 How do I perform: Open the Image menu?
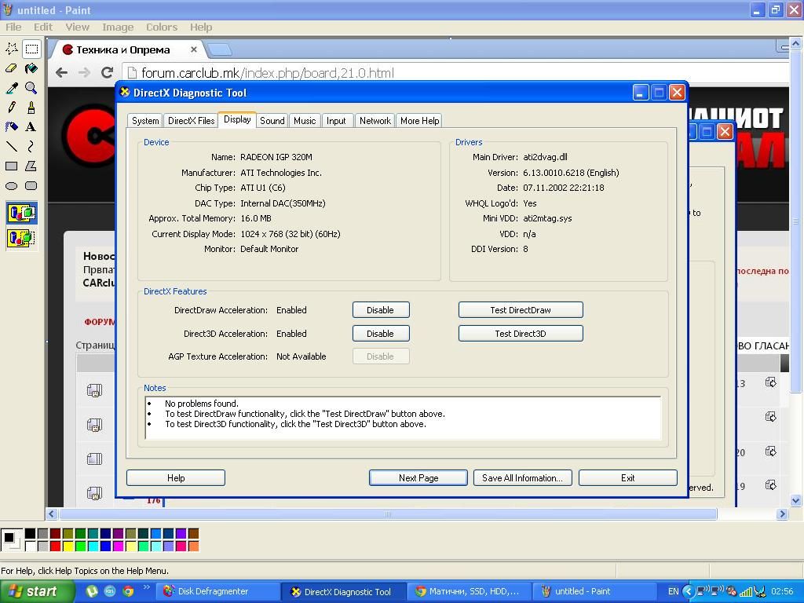coord(118,27)
